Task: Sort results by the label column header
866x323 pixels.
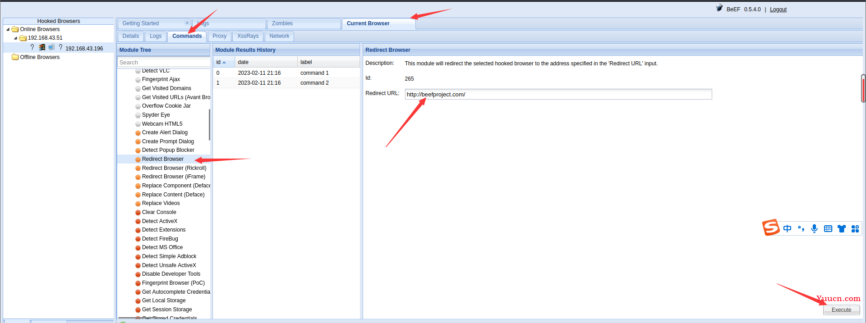Action: 328,62
